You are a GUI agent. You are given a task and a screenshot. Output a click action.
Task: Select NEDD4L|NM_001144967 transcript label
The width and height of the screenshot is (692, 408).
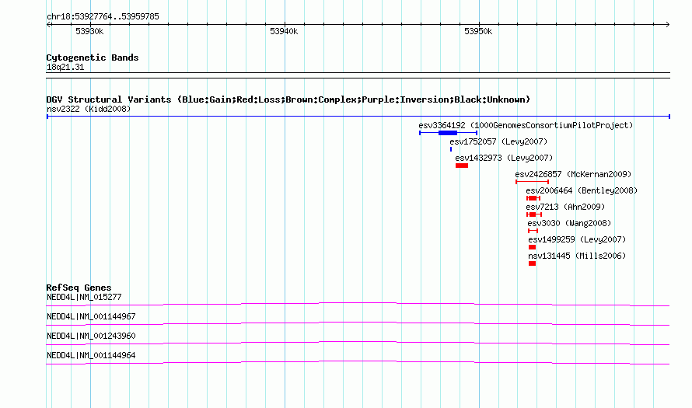click(x=91, y=317)
